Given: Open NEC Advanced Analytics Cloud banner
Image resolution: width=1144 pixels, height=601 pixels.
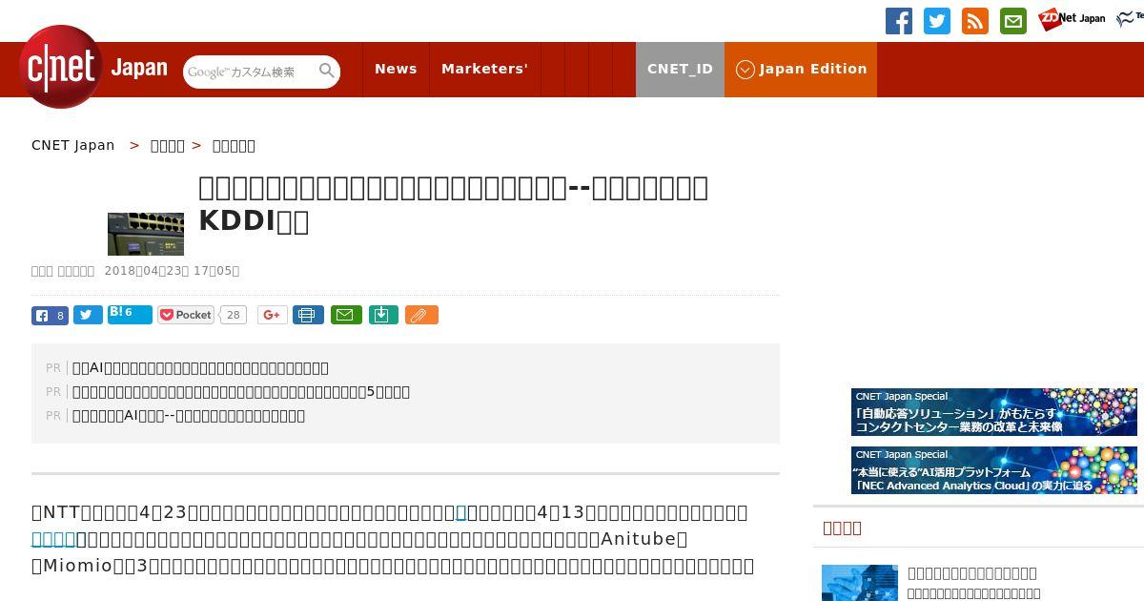Looking at the screenshot, I should [x=994, y=470].
